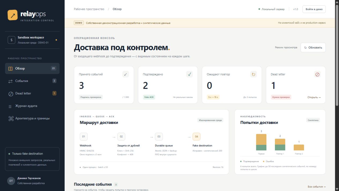Screen dimensions: 339x191
Task: Open Журнал аудита in the sidebar
Action: point(32,106)
